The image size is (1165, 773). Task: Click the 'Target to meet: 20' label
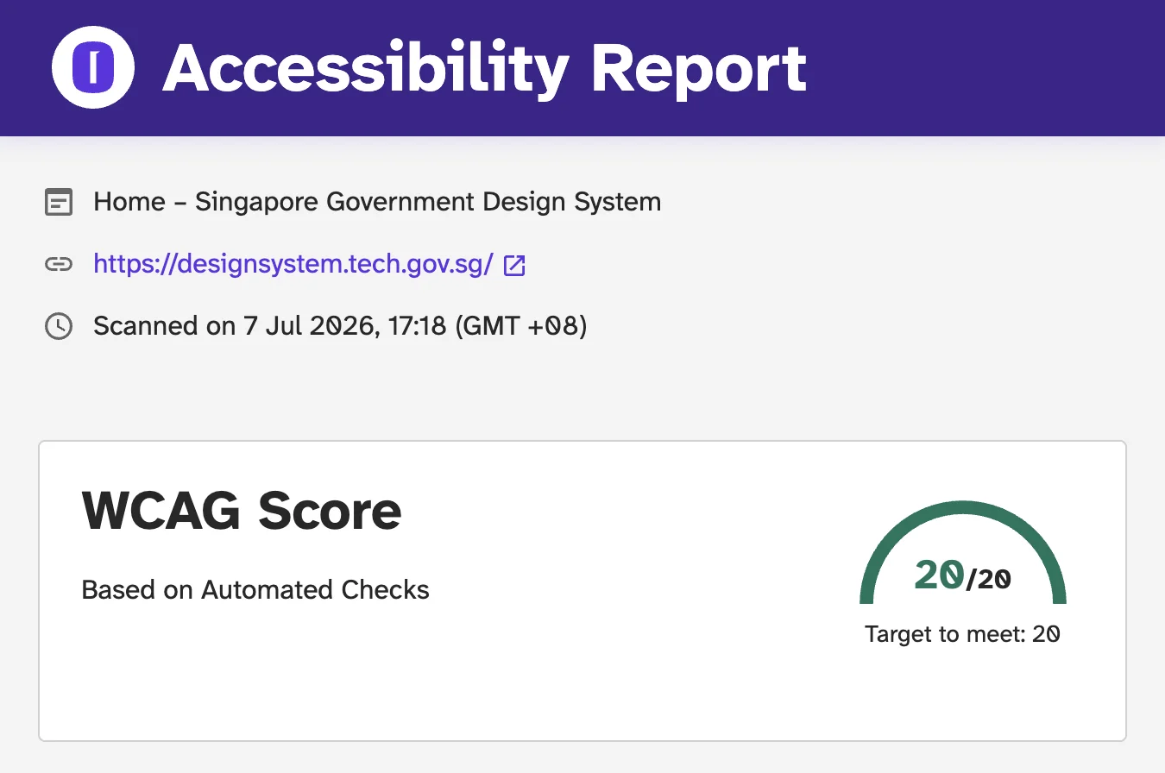(962, 634)
